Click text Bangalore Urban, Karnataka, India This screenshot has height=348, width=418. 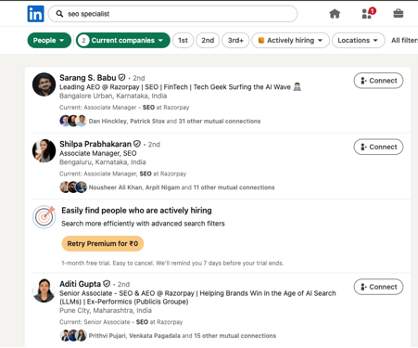pos(113,96)
